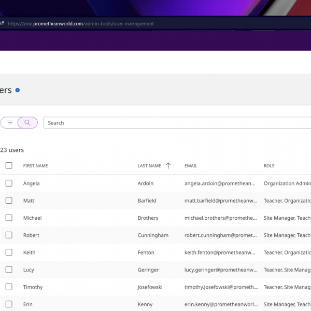
Task: Select Matt Barfield's row checkbox
Action: coord(9,201)
